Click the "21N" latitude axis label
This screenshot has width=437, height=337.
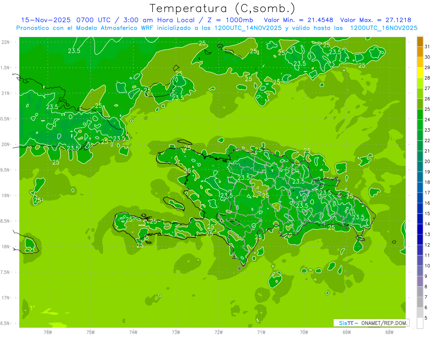click(5, 93)
